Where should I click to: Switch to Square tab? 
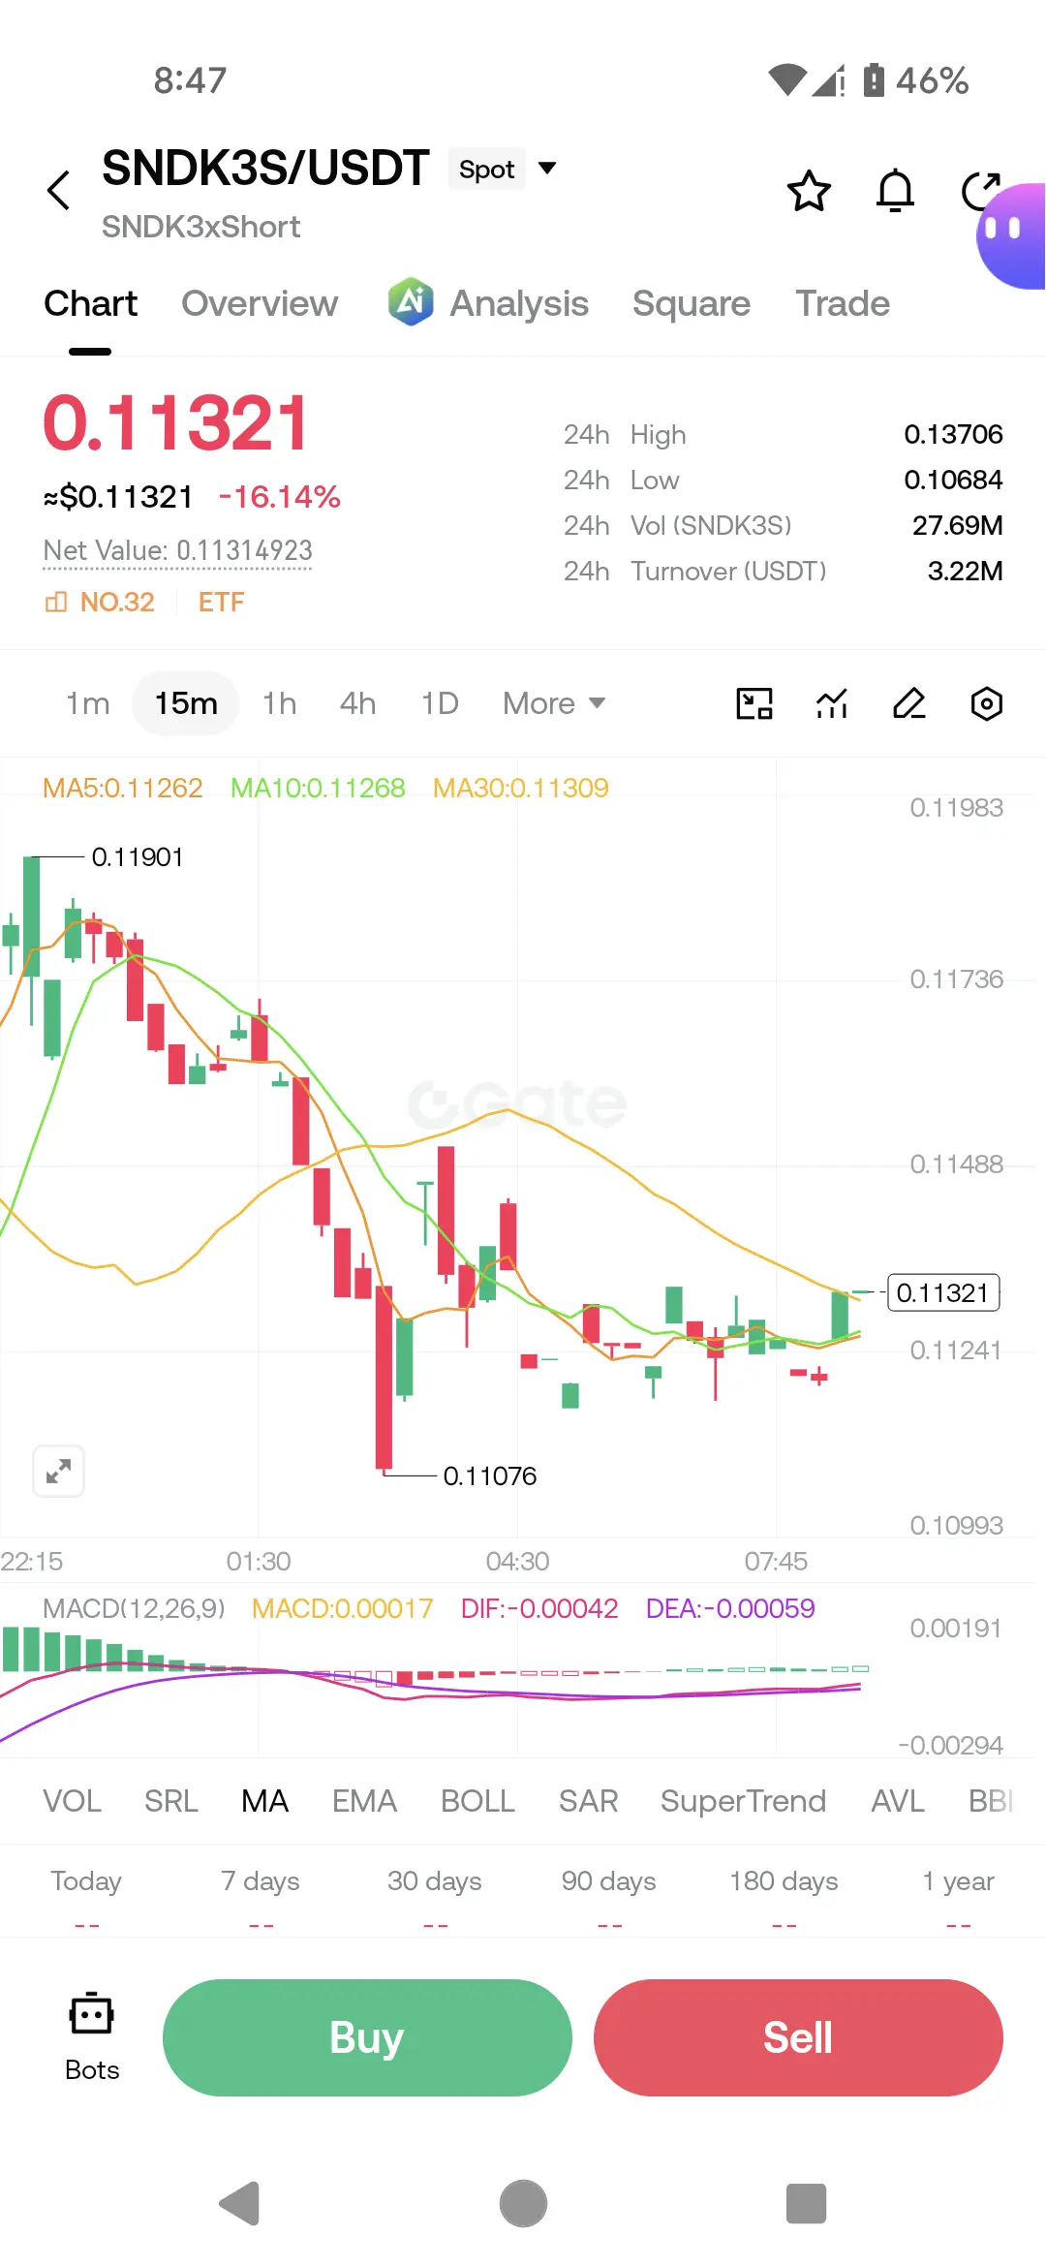692,303
